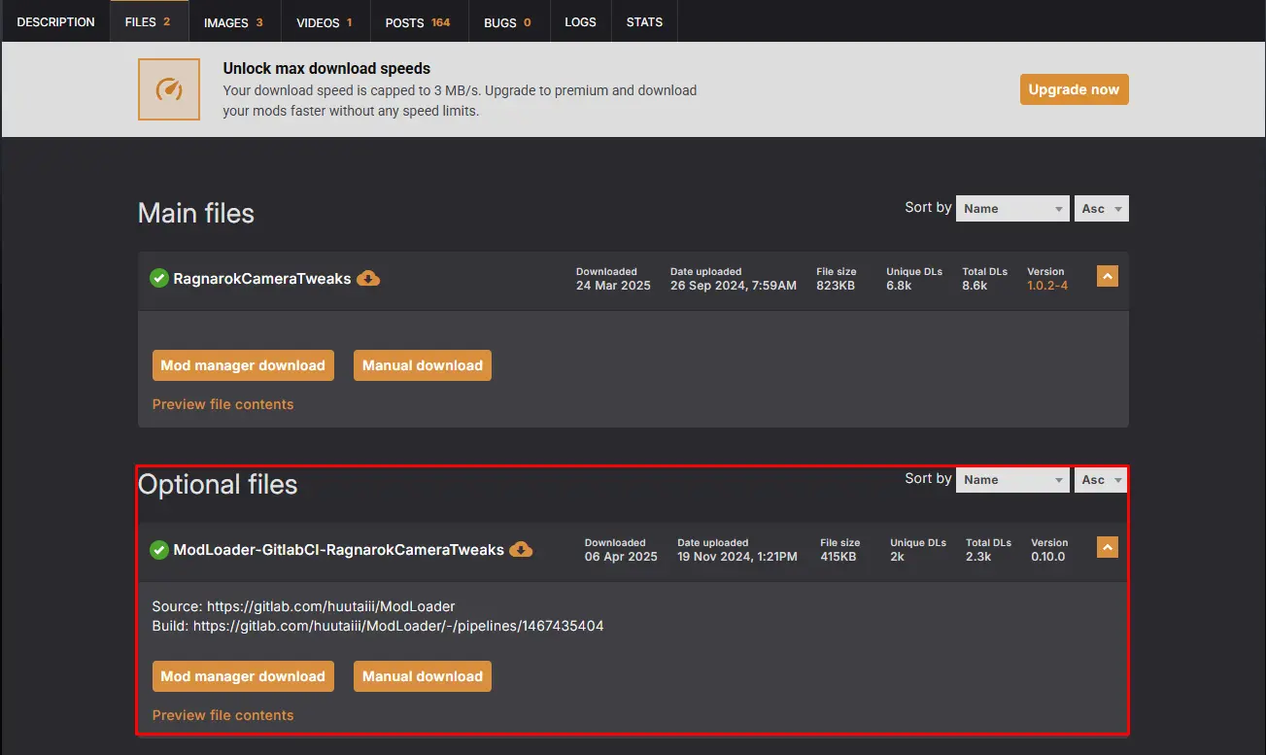Click the Upgrade now button
Viewport: 1266px width, 755px height.
1074,89
